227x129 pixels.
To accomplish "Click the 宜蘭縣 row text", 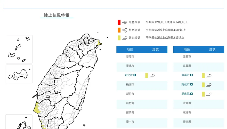I will point(187,103).
